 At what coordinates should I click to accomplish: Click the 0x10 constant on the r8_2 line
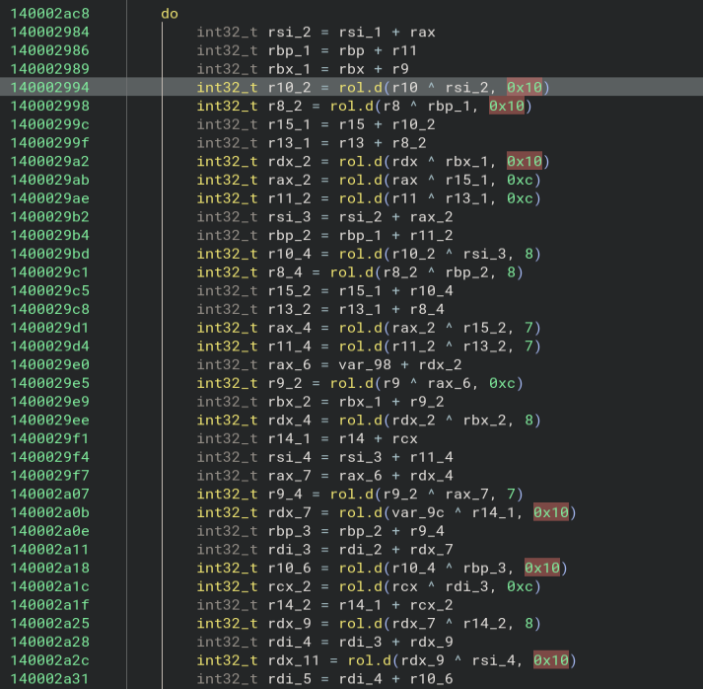[507, 106]
